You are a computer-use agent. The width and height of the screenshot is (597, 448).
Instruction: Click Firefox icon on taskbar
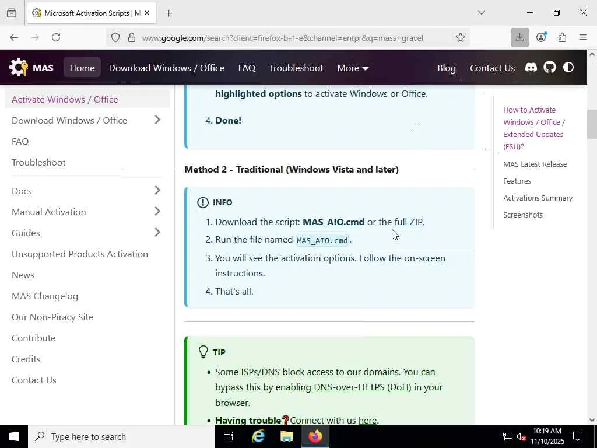point(315,436)
